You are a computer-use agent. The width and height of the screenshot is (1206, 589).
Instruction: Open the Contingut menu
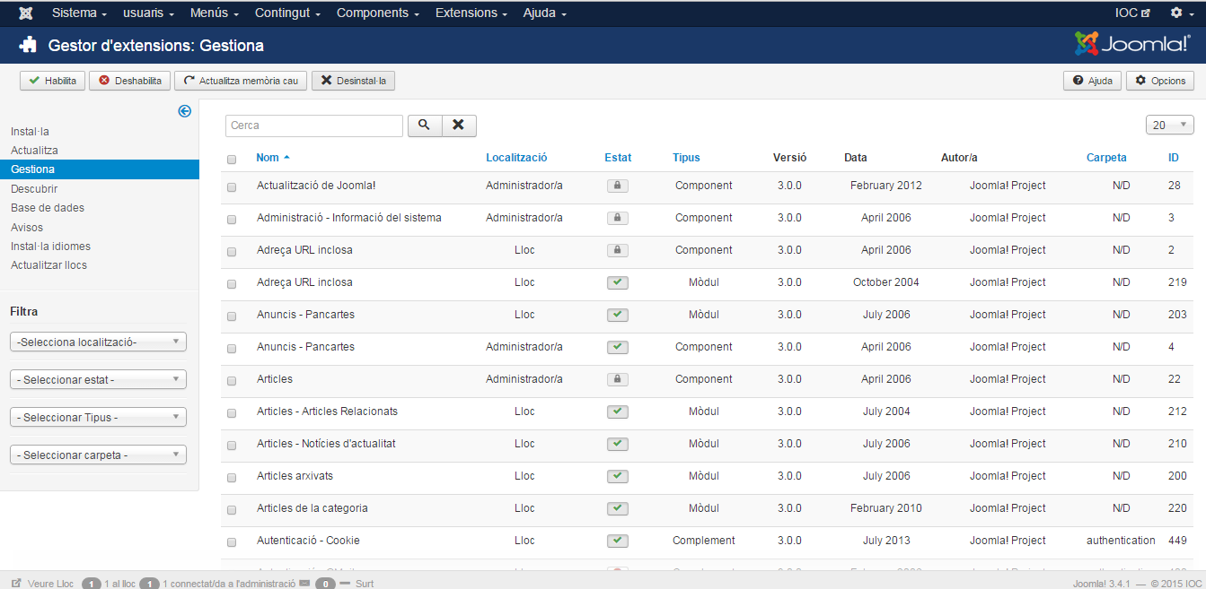[x=288, y=13]
